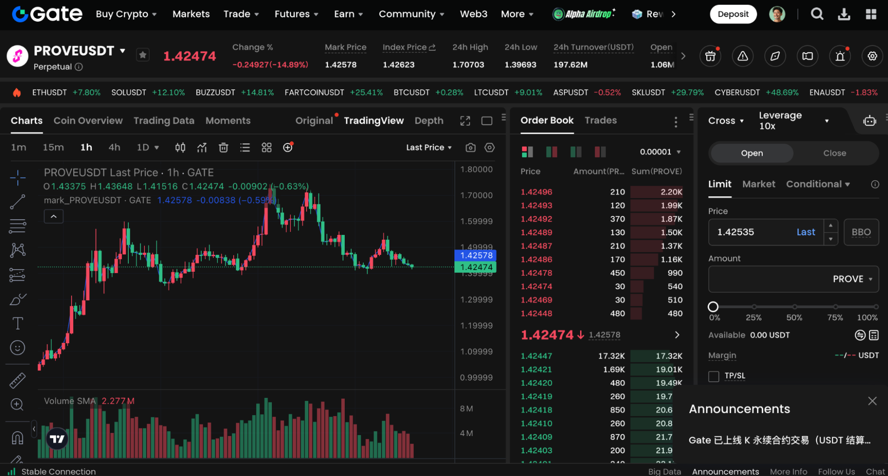The width and height of the screenshot is (888, 476).
Task: Toggle the magnet mode tool
Action: [17, 438]
